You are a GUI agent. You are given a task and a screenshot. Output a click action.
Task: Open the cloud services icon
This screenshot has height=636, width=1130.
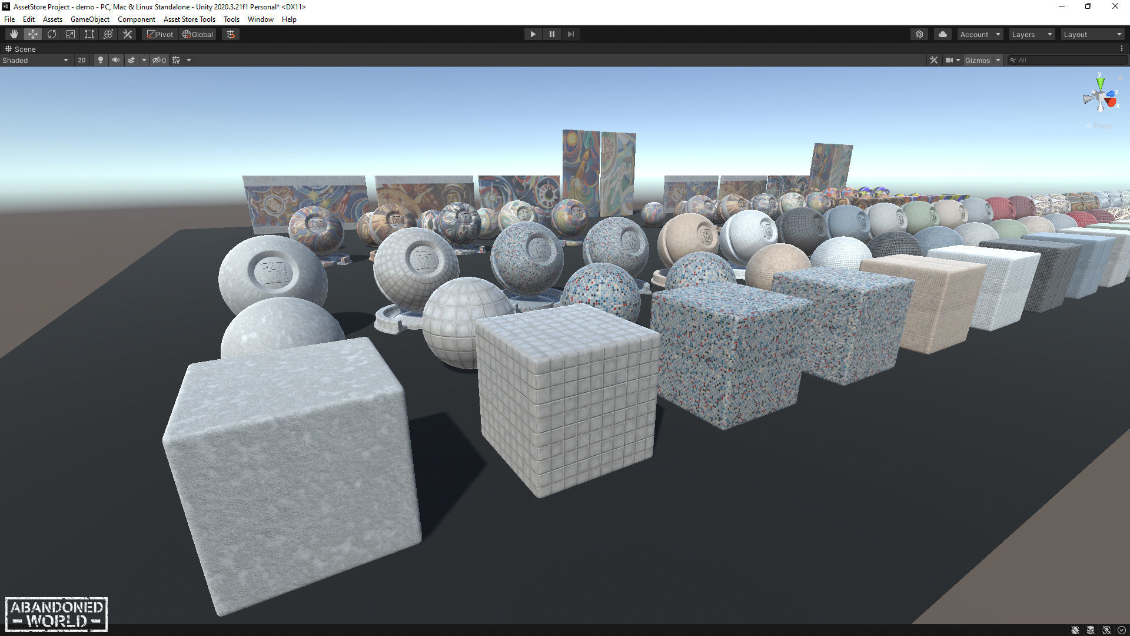coord(943,34)
